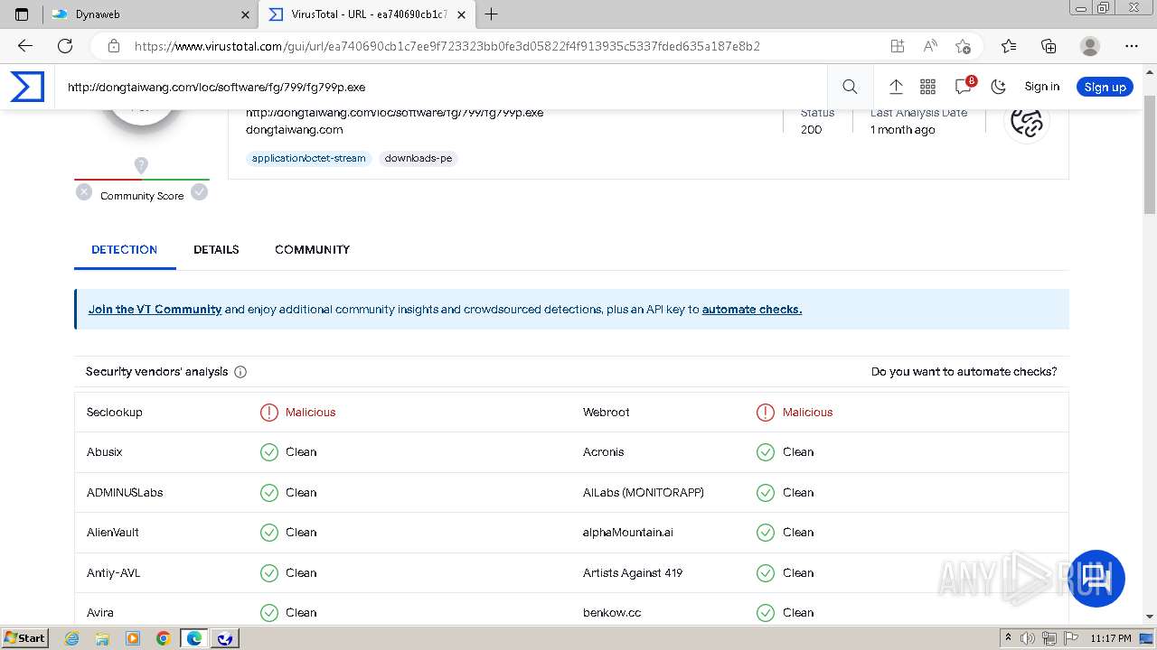1157x650 pixels.
Task: Click the Avira vendor name
Action: coord(100,613)
